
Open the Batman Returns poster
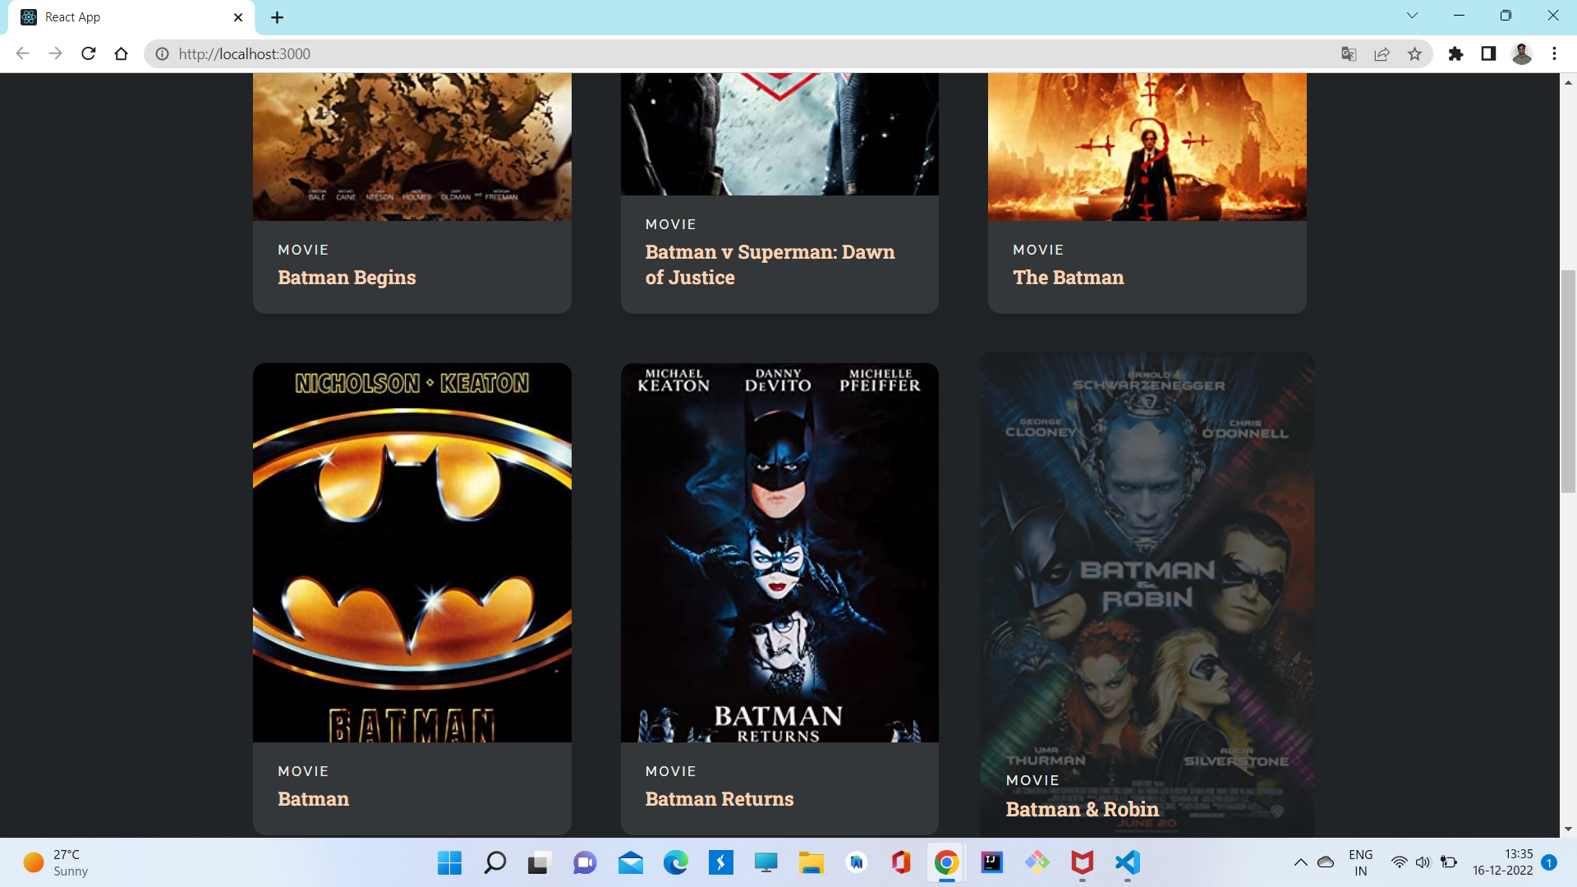(x=779, y=553)
